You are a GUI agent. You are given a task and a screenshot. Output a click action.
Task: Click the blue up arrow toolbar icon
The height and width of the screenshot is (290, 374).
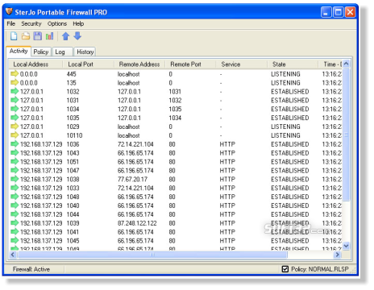pyautogui.click(x=66, y=36)
